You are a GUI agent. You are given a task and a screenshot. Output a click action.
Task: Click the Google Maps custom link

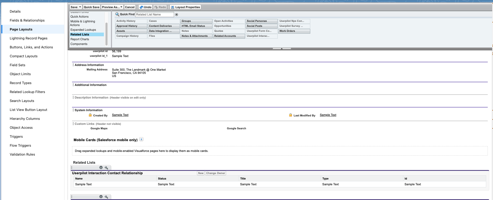tap(99, 129)
